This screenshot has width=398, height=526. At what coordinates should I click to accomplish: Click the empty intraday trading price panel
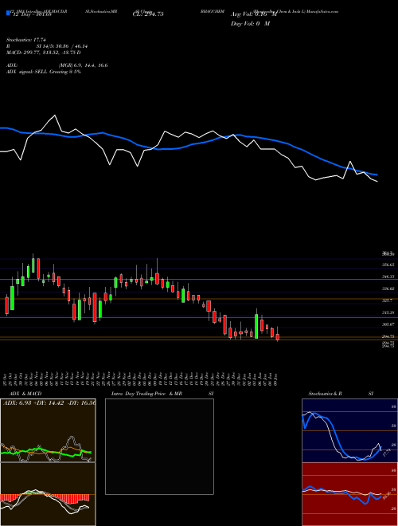point(159,446)
